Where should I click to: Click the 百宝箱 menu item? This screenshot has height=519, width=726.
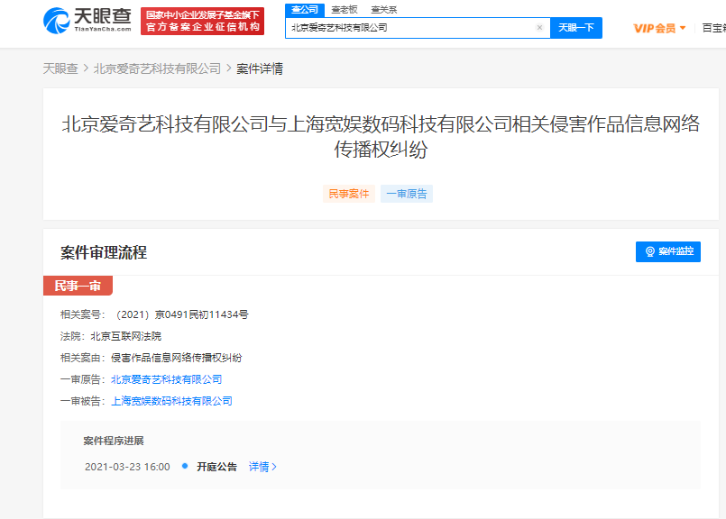tap(713, 28)
